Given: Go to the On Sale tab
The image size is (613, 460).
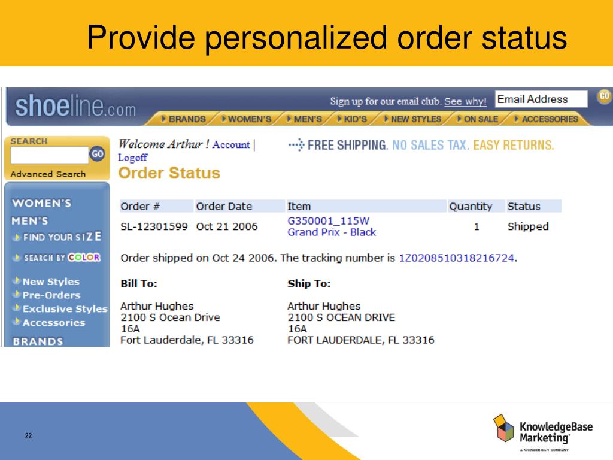Looking at the screenshot, I should point(478,119).
